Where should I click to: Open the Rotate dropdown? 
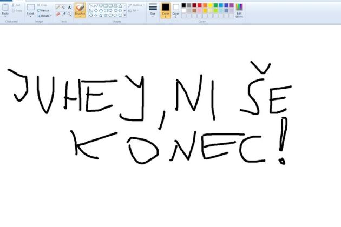44,16
